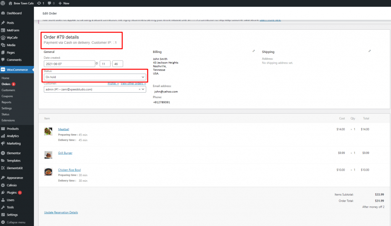Click the Chicken Rice Bowl thumbnail
The image size is (391, 226).
48,172
